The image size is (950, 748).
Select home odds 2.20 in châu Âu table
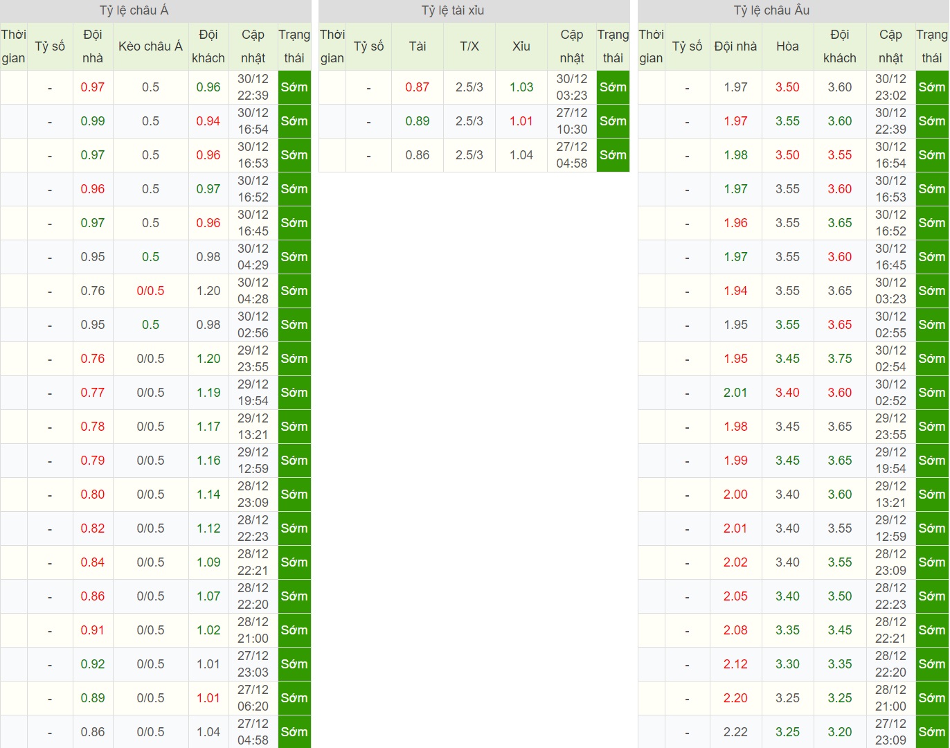click(x=735, y=698)
